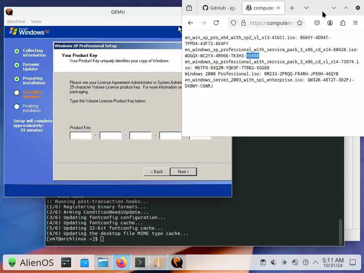
Task: Open AlienOS application launcher
Action: pos(31,263)
